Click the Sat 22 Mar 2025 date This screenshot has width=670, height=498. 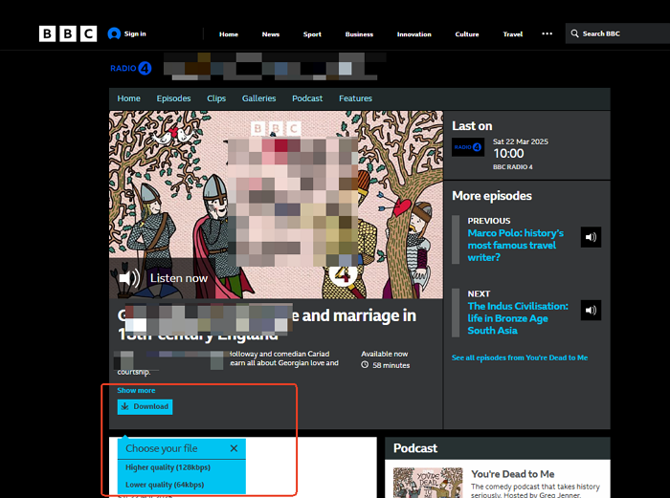pos(521,141)
